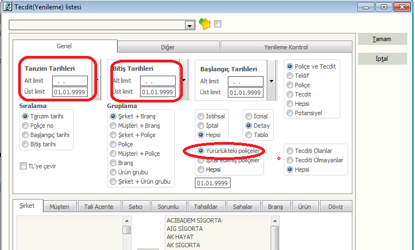Tick the checkbox beside the star icon
Image resolution: width=415 pixels, height=250 pixels.
(x=218, y=24)
